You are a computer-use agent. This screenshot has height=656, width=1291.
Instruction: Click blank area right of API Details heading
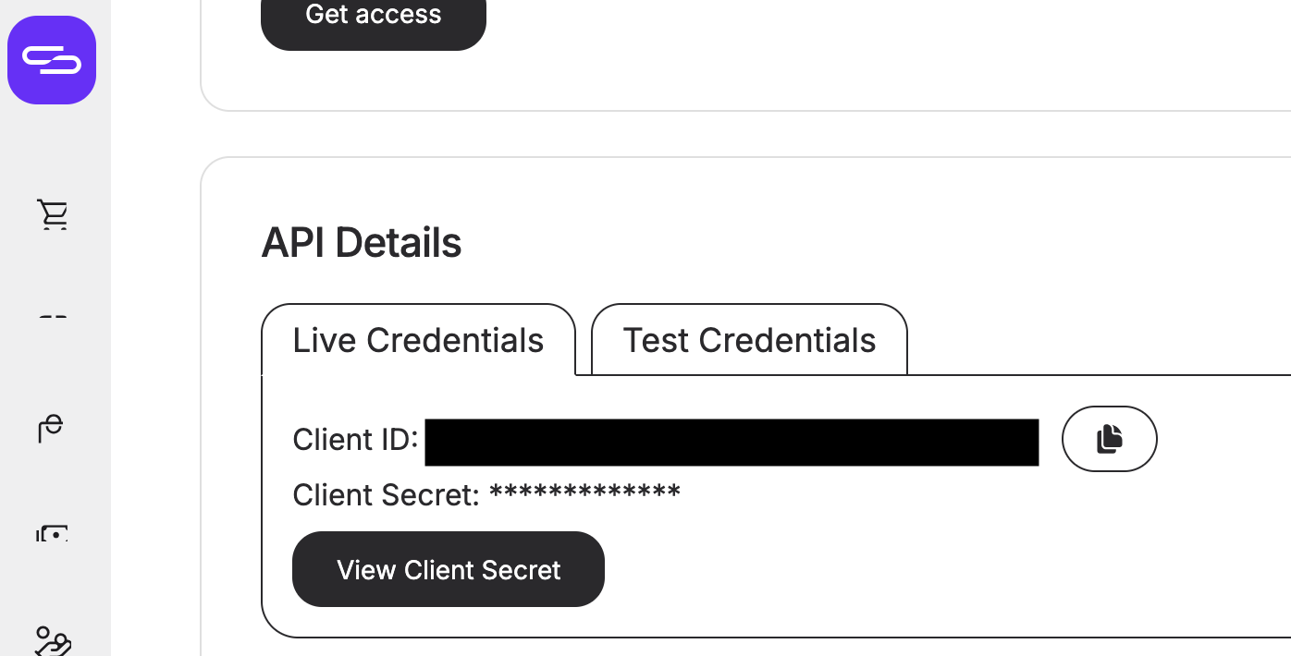[832, 243]
